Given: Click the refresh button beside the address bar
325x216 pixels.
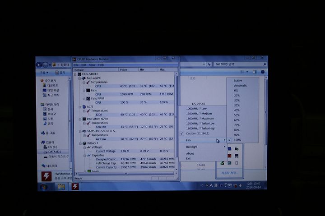Looking at the screenshot, I should 209,64.
